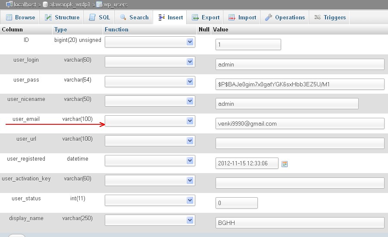
Task: Open the Triggers tab
Action: coord(330,17)
